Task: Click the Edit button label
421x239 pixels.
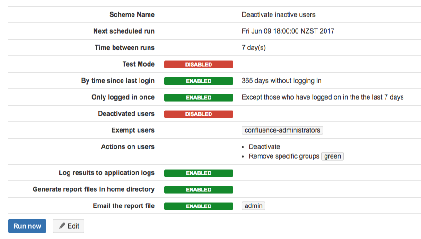Action: click(x=73, y=226)
